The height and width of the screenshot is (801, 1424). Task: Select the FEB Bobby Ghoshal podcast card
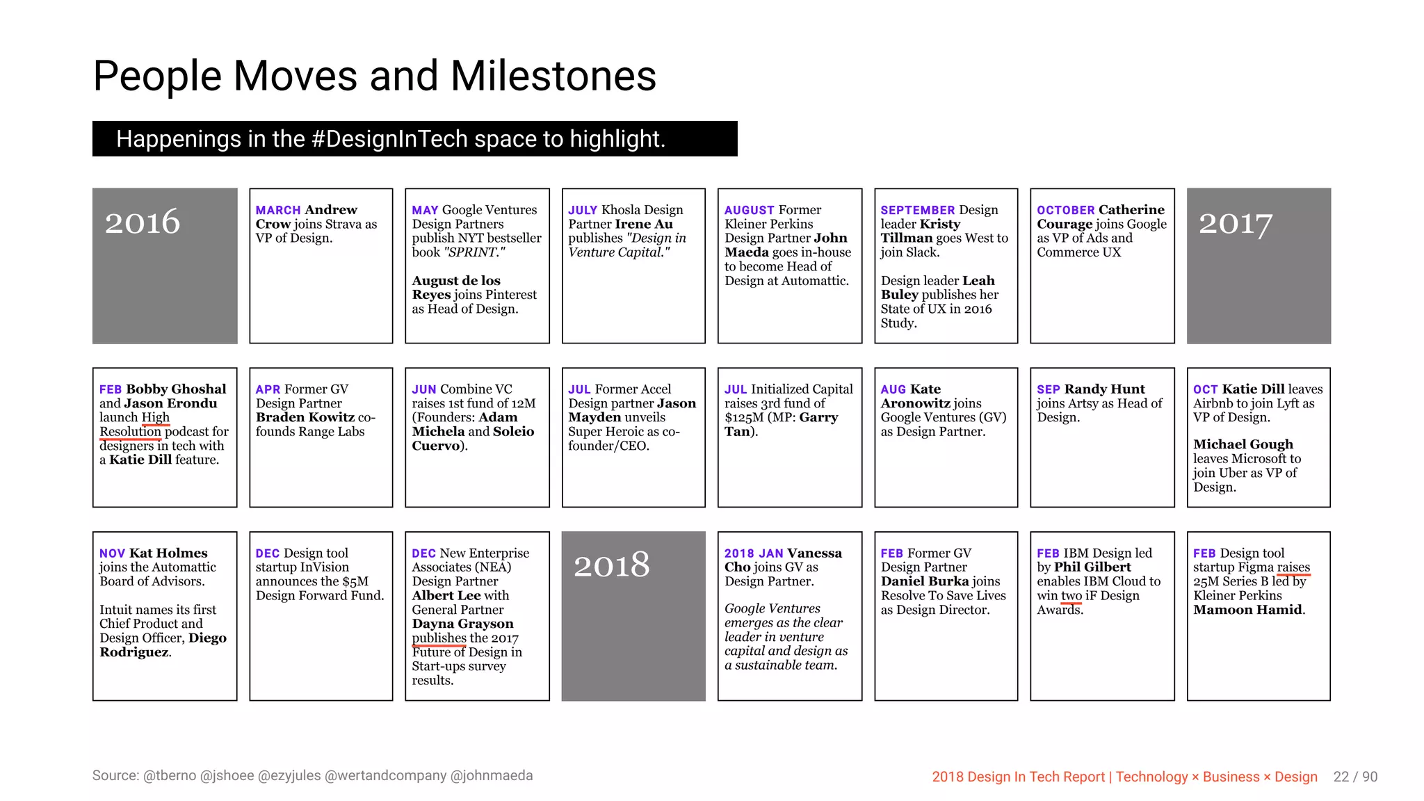(165, 437)
